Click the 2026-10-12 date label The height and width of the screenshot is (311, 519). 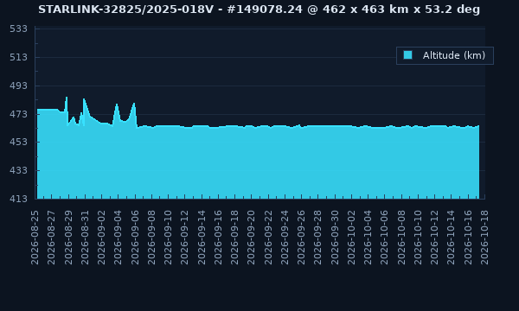[434, 238]
